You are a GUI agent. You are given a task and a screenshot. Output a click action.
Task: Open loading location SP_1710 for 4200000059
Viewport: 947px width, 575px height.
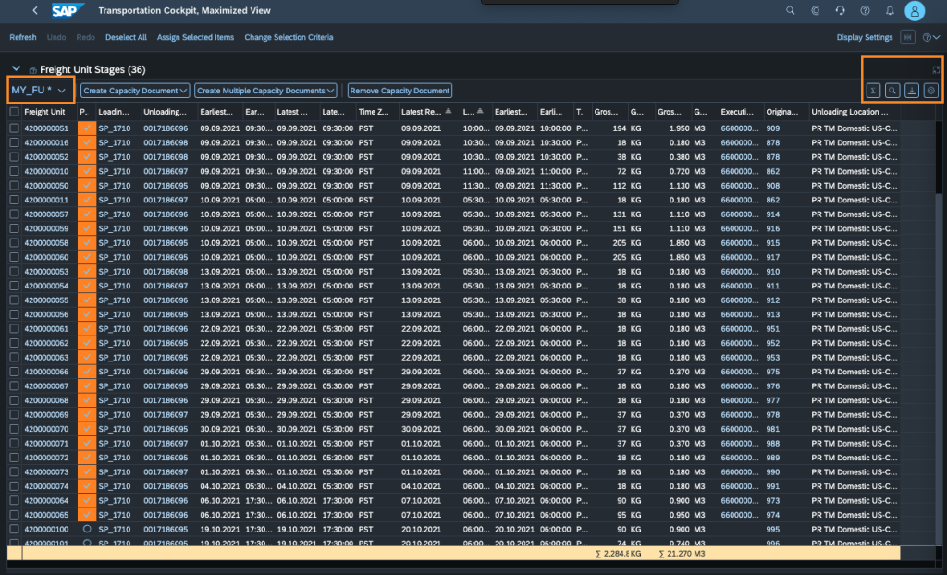tap(114, 228)
